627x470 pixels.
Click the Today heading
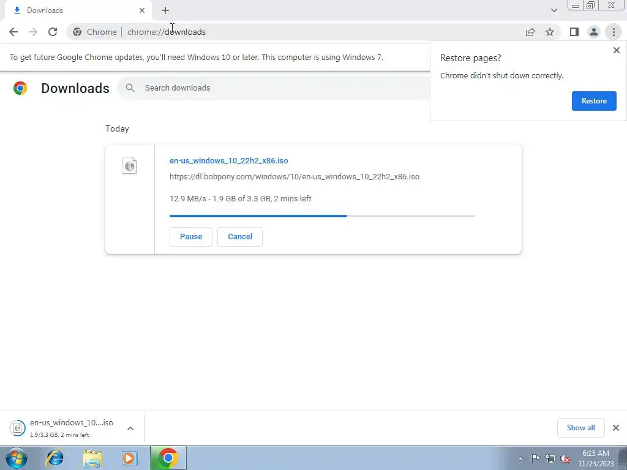point(117,129)
